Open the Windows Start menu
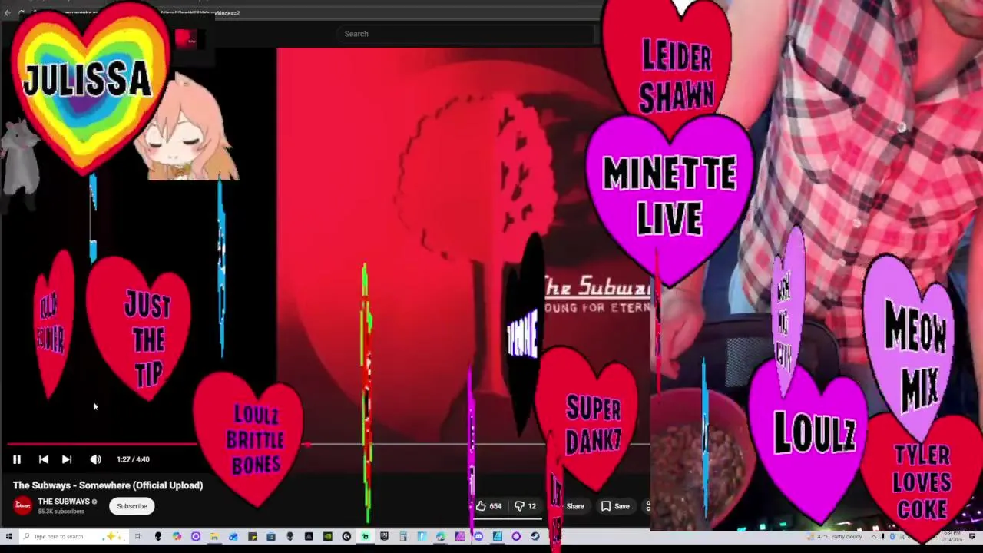This screenshot has width=983, height=553. click(x=8, y=536)
